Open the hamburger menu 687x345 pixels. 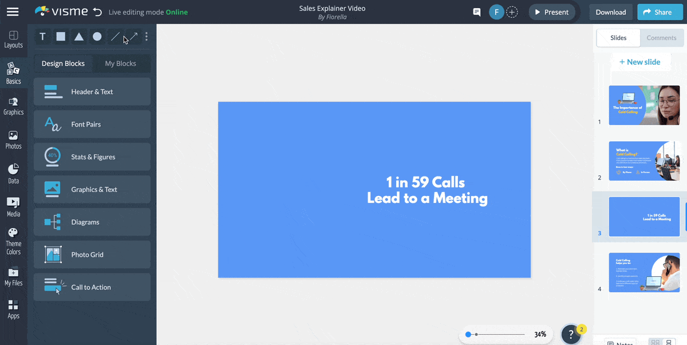pyautogui.click(x=13, y=12)
